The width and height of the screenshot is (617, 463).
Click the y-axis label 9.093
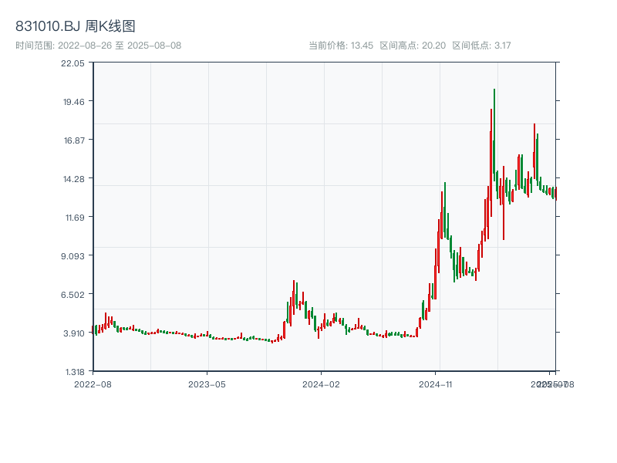click(73, 256)
